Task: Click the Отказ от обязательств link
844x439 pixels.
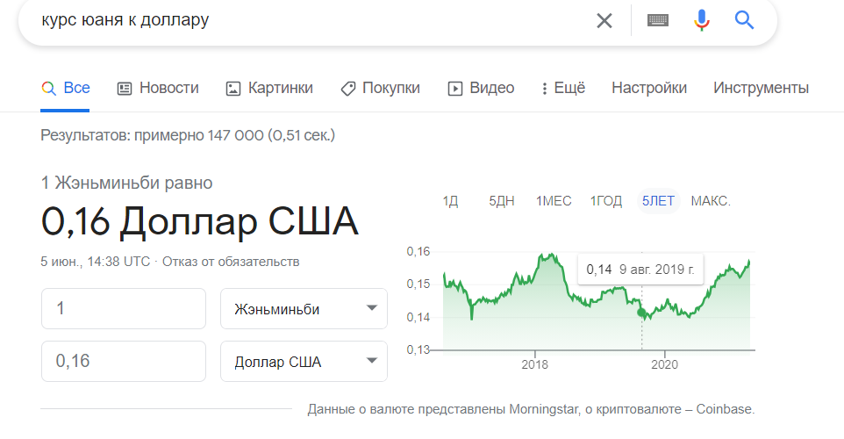Action: click(231, 262)
